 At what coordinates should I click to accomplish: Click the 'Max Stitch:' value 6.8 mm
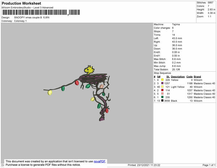pos(176,59)
